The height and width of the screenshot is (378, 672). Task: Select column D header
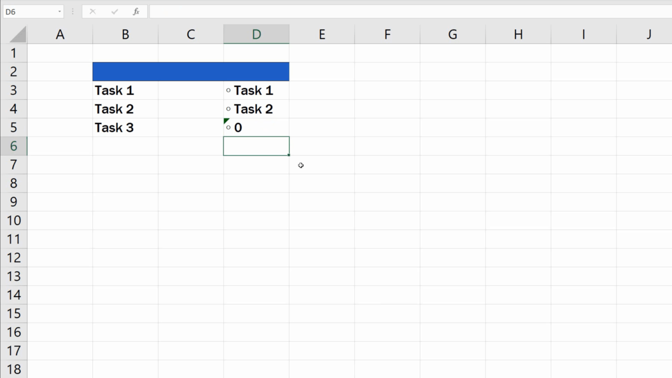256,34
